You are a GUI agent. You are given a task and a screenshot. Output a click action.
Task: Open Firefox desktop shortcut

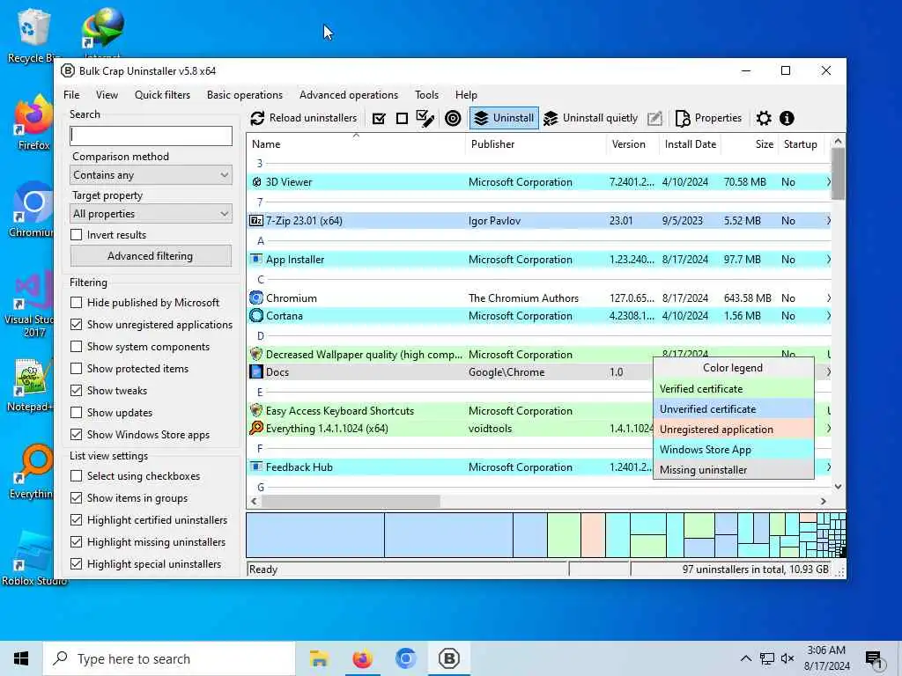pyautogui.click(x=33, y=121)
